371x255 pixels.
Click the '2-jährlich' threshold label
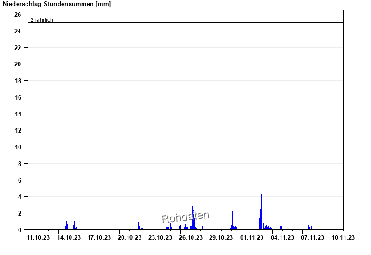tap(42, 19)
